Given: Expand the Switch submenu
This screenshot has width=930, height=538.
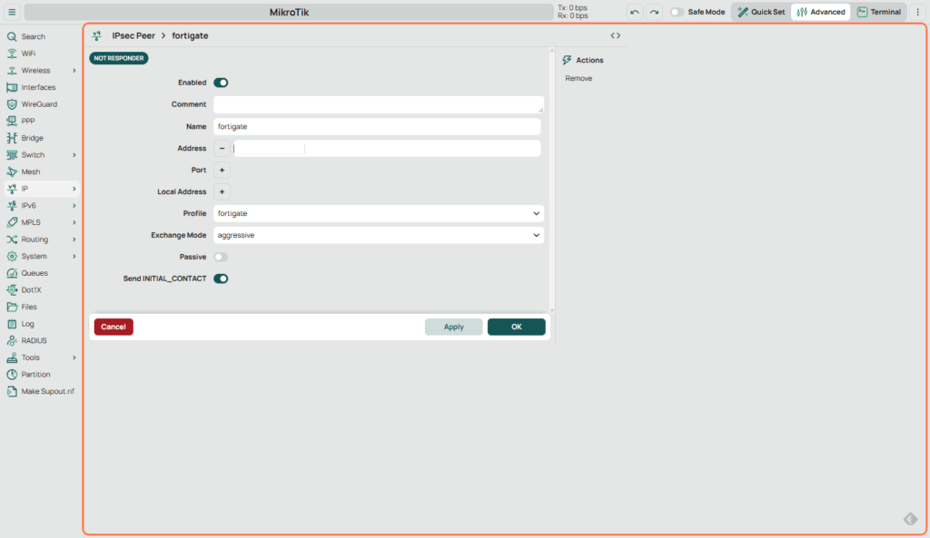Looking at the screenshot, I should coord(74,155).
